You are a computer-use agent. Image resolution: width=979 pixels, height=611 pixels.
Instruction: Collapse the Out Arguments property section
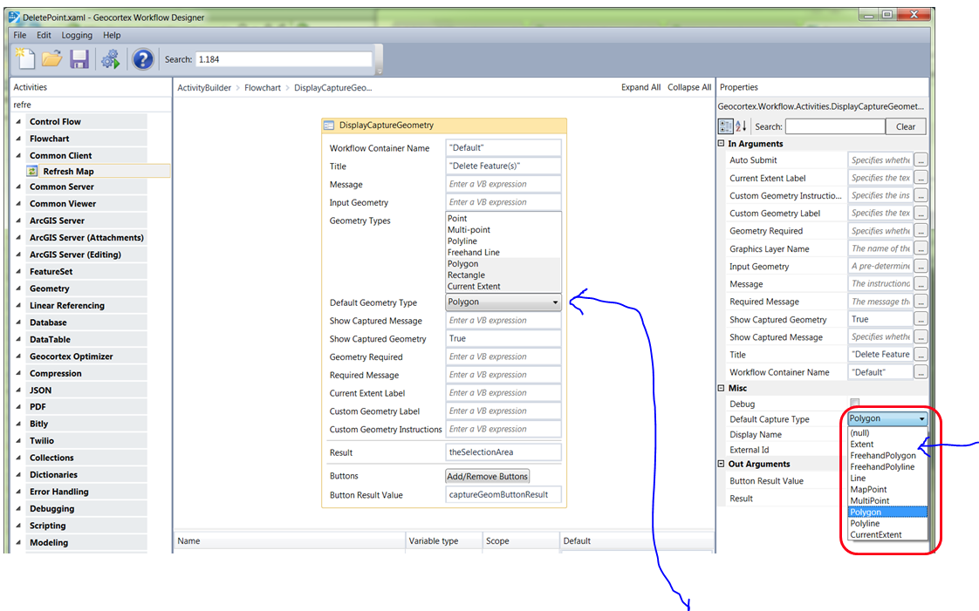[721, 464]
